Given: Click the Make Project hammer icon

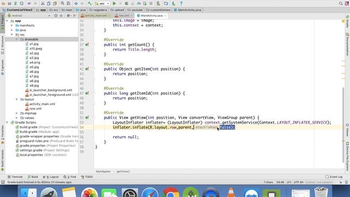Looking at the screenshot, I should tap(90, 4).
